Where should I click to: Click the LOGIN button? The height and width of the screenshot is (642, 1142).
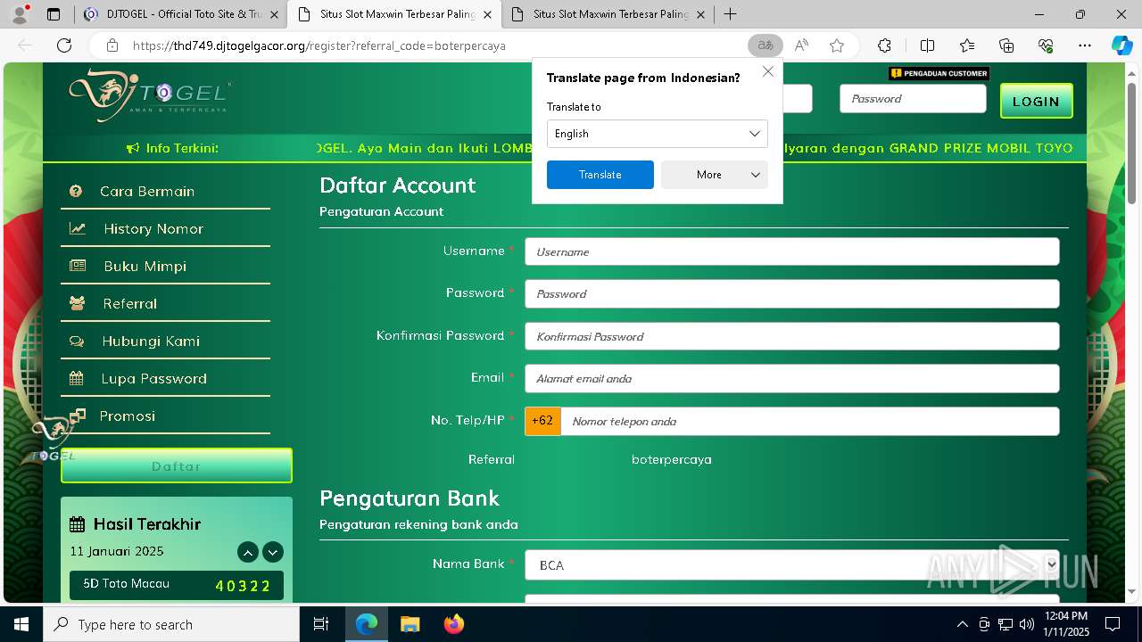pos(1036,101)
